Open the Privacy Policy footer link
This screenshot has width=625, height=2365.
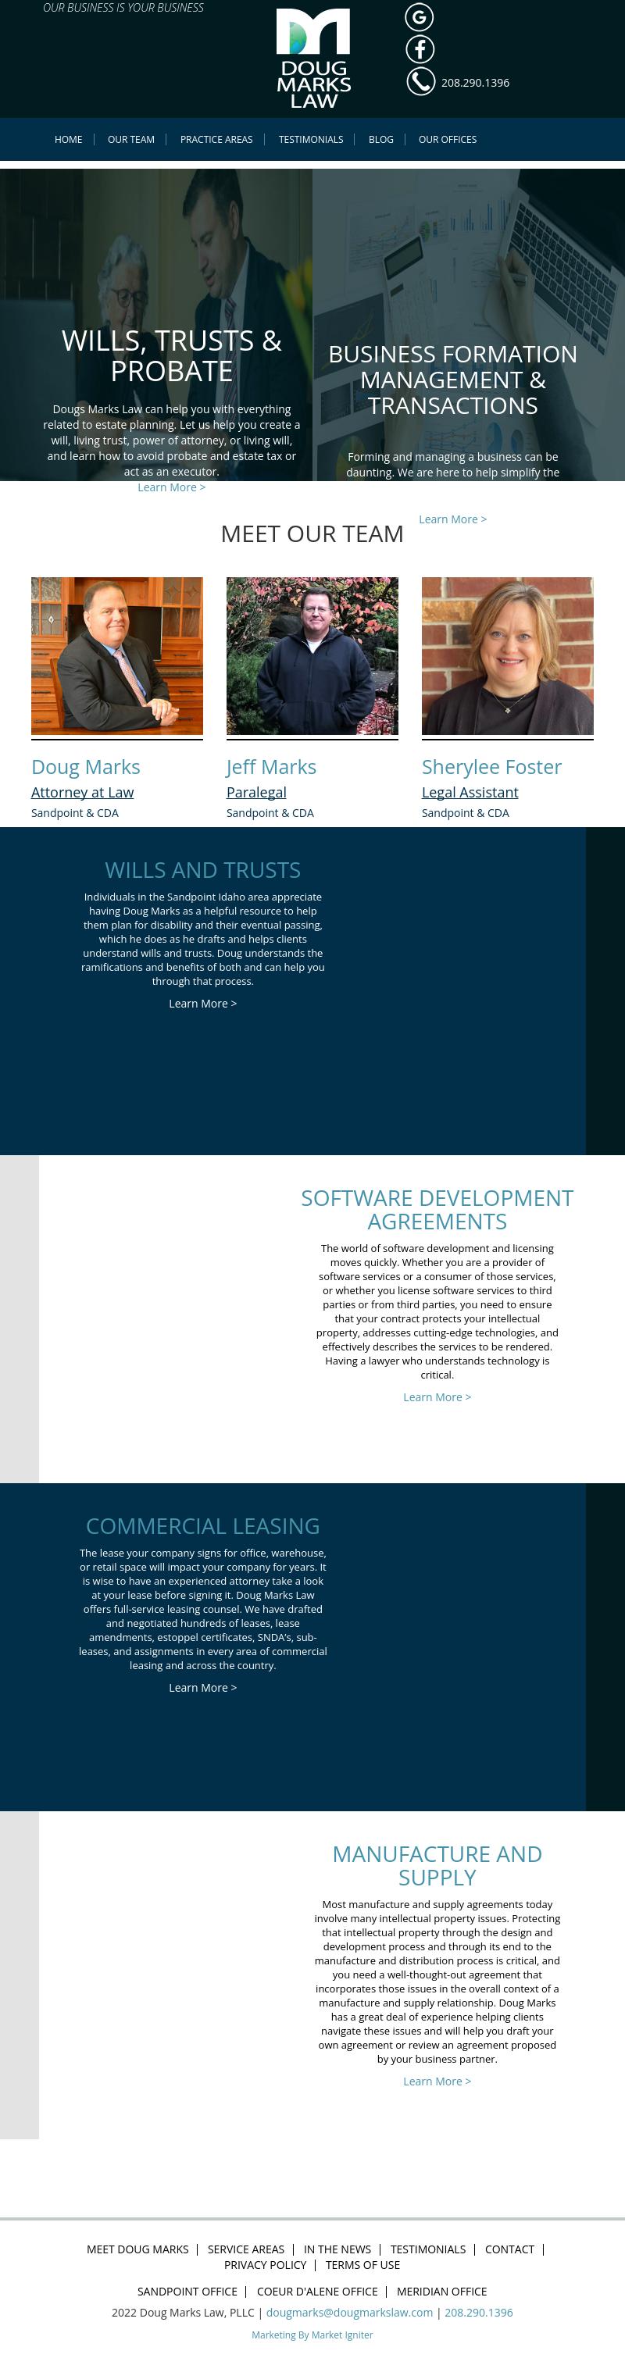pos(266,2265)
